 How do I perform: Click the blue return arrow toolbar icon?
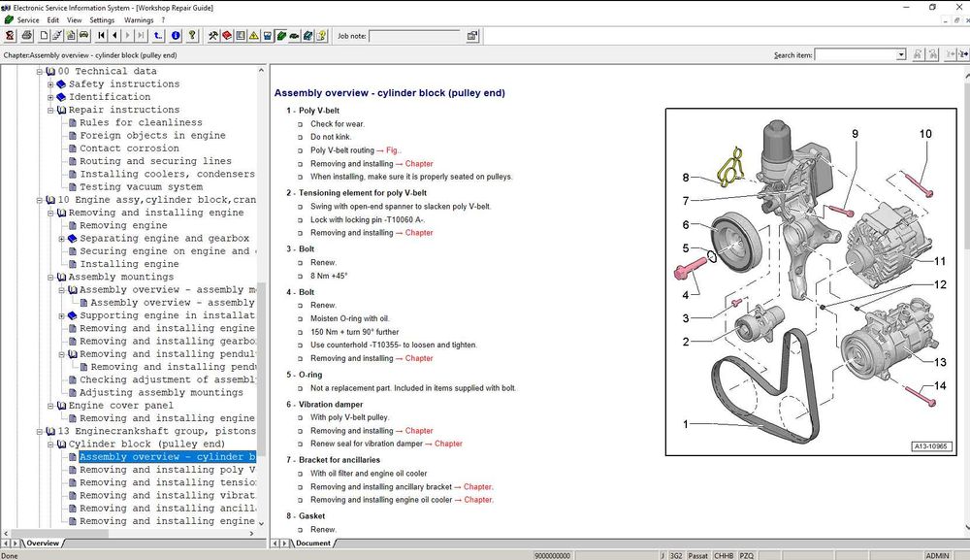(x=158, y=36)
